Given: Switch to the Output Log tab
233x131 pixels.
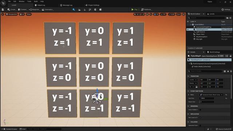Looking at the screenshot, I should pyautogui.click(x=40, y=5).
